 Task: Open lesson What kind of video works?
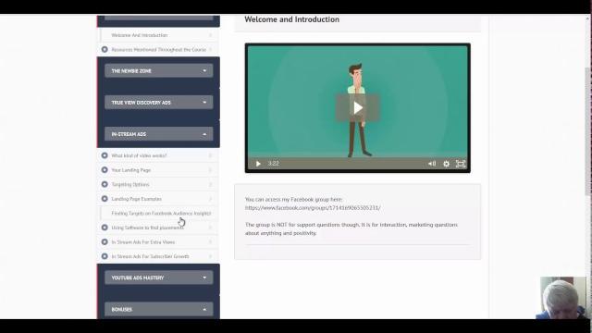tap(158, 155)
